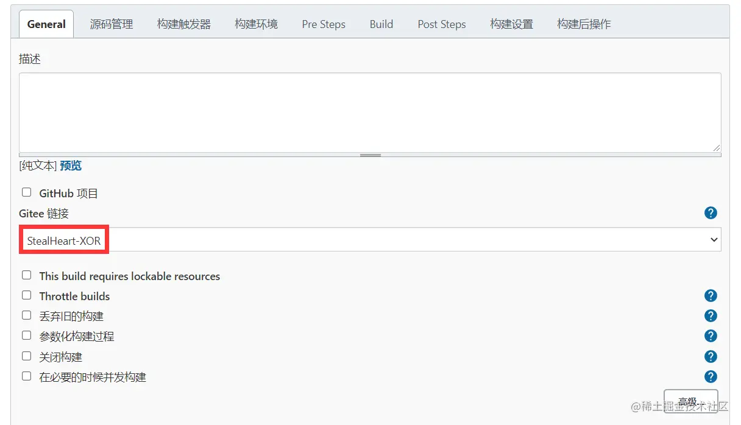Select the Pre Steps tab

(324, 24)
